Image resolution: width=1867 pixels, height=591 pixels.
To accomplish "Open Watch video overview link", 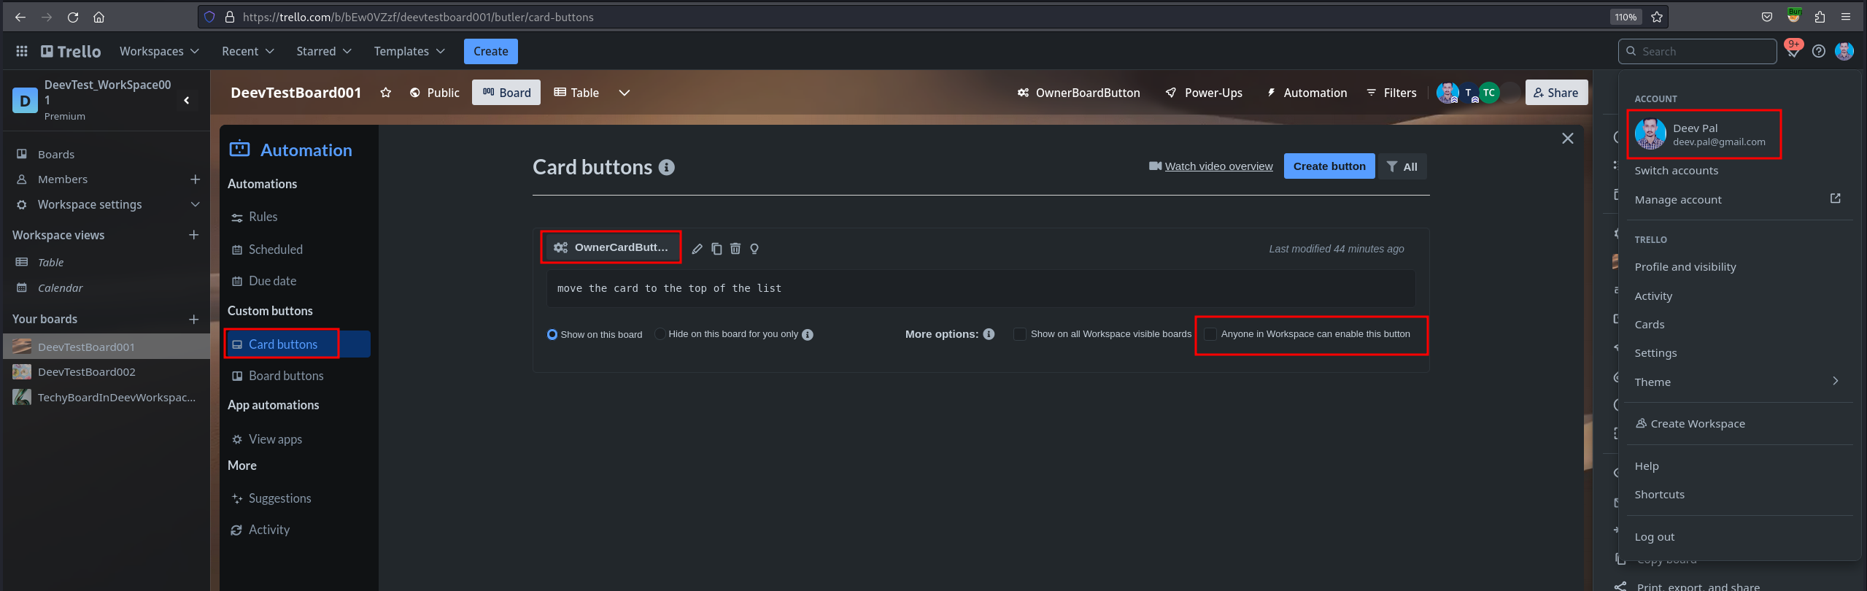I will pyautogui.click(x=1218, y=166).
